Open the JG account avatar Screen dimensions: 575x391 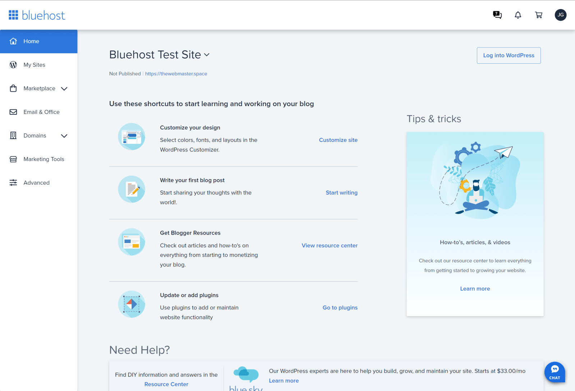point(561,15)
